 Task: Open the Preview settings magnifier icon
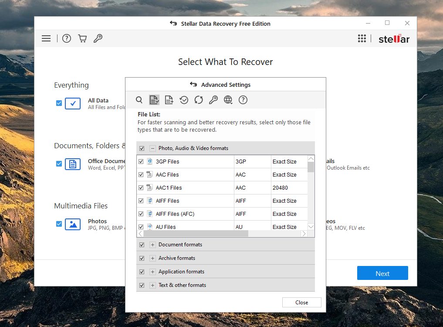point(139,100)
